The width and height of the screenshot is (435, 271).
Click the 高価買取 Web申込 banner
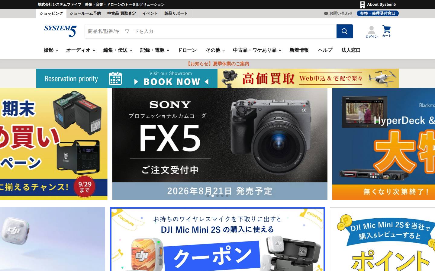point(308,78)
